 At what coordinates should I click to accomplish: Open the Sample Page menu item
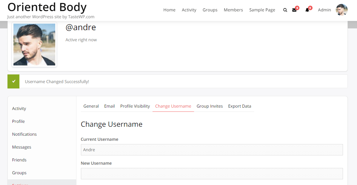[262, 10]
